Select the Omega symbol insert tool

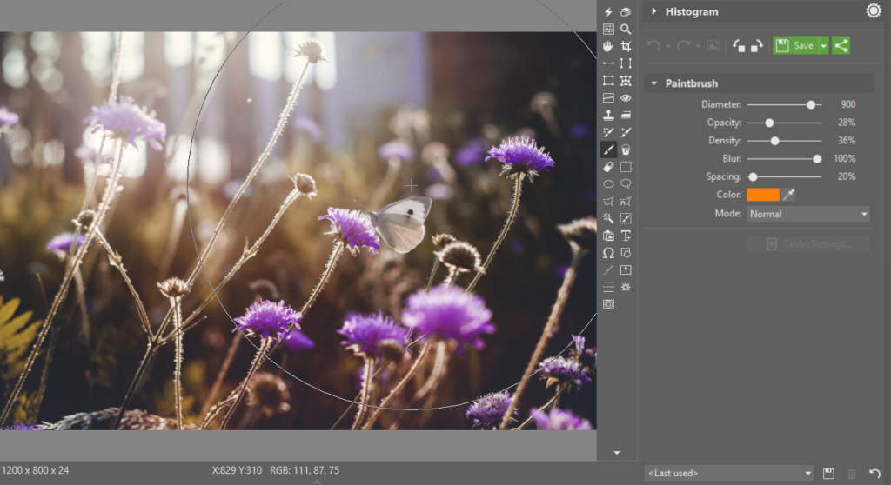pos(608,253)
